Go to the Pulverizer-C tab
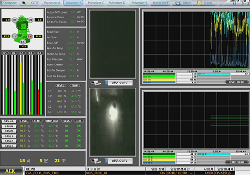The image size is (250, 175). pos(96,3)
